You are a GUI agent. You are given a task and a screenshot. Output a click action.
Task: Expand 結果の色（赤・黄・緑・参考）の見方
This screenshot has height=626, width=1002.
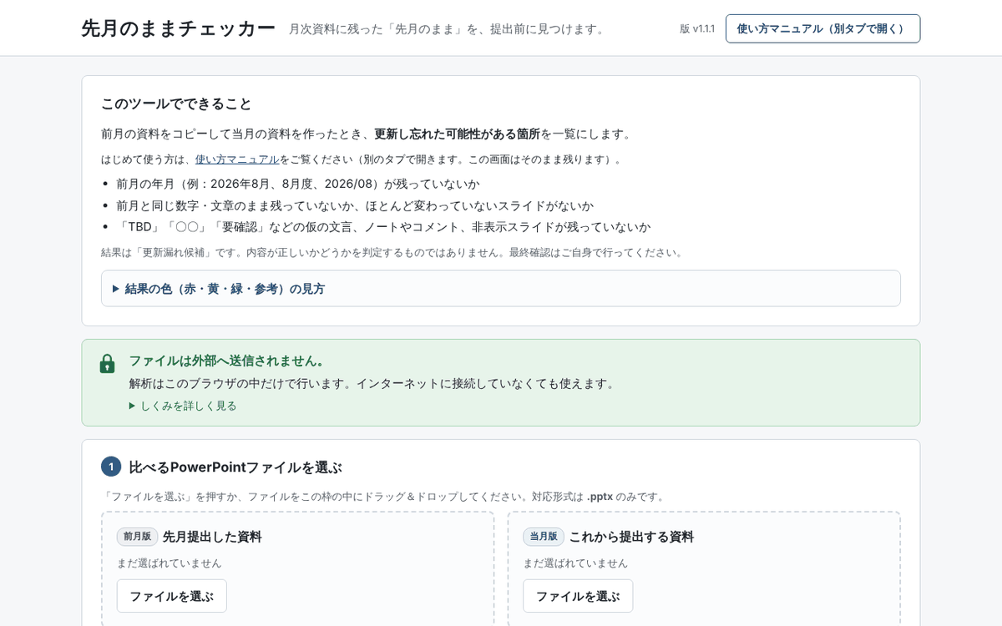[x=500, y=289]
